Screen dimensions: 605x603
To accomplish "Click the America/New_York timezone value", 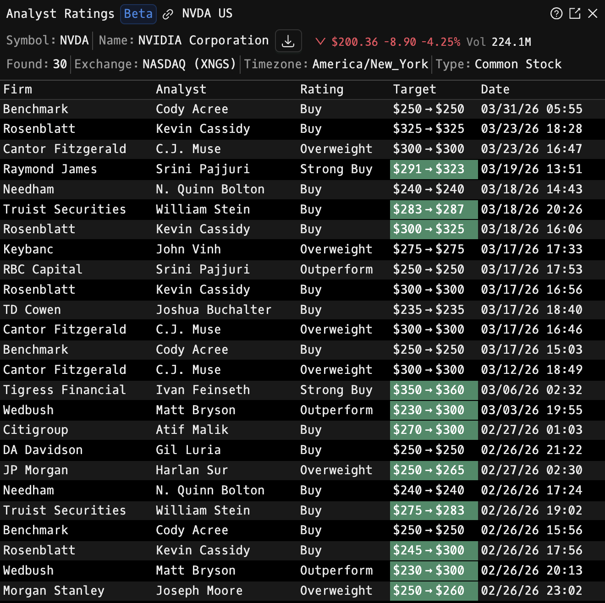I will 370,64.
